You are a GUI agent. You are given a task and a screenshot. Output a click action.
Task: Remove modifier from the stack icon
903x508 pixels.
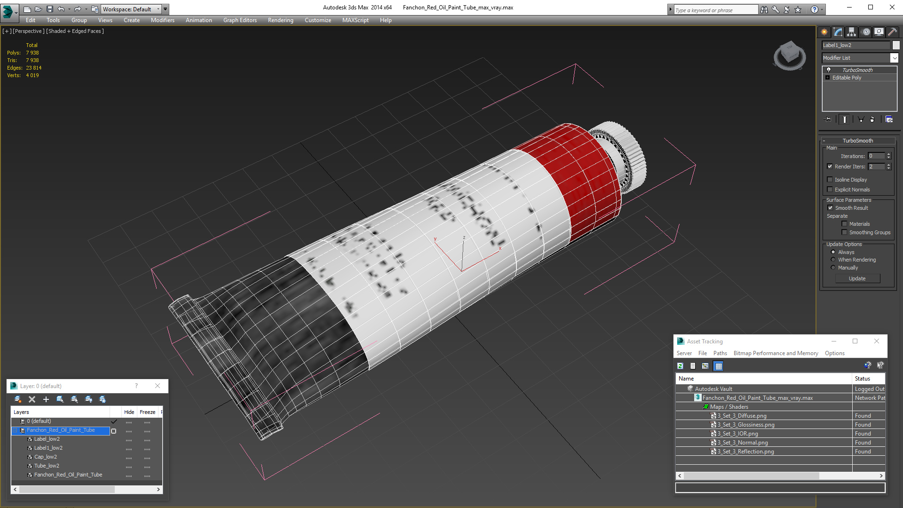tap(872, 119)
